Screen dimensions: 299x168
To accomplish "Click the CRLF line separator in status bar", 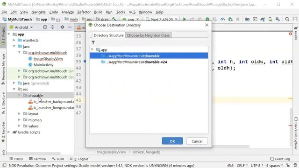I will (242, 166).
